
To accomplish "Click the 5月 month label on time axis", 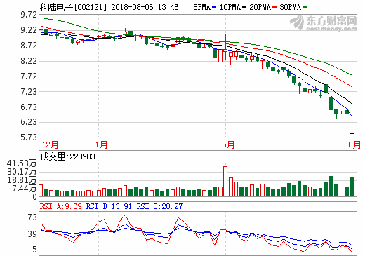I will (x=228, y=144).
